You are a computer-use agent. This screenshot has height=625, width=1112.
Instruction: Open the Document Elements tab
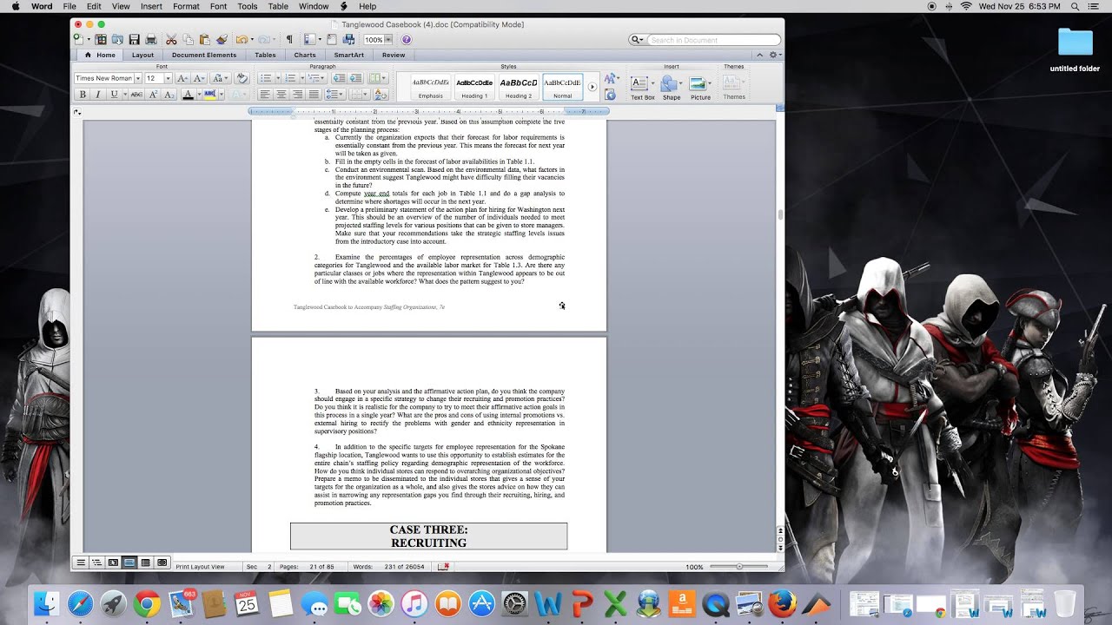click(x=204, y=55)
